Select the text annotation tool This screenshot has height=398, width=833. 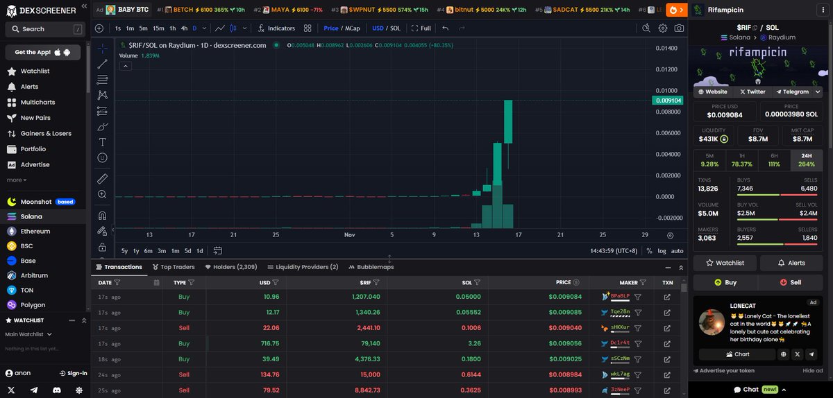[x=103, y=141]
